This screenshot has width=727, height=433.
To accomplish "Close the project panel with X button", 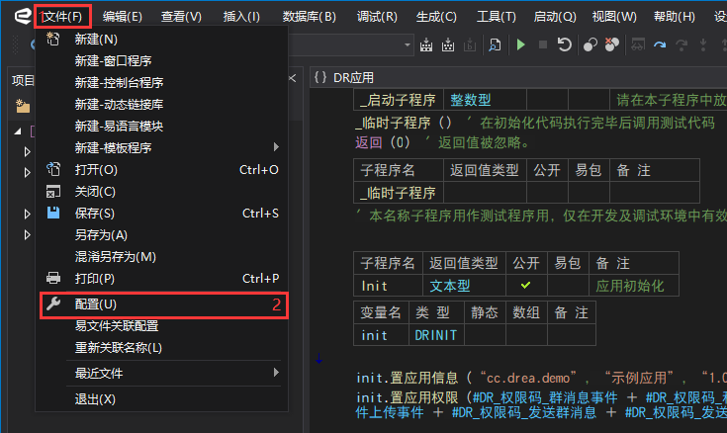I will tap(292, 77).
